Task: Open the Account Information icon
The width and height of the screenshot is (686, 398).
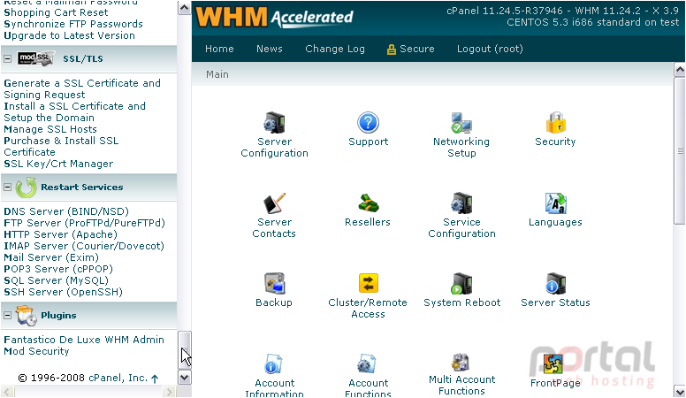Action: (x=273, y=364)
